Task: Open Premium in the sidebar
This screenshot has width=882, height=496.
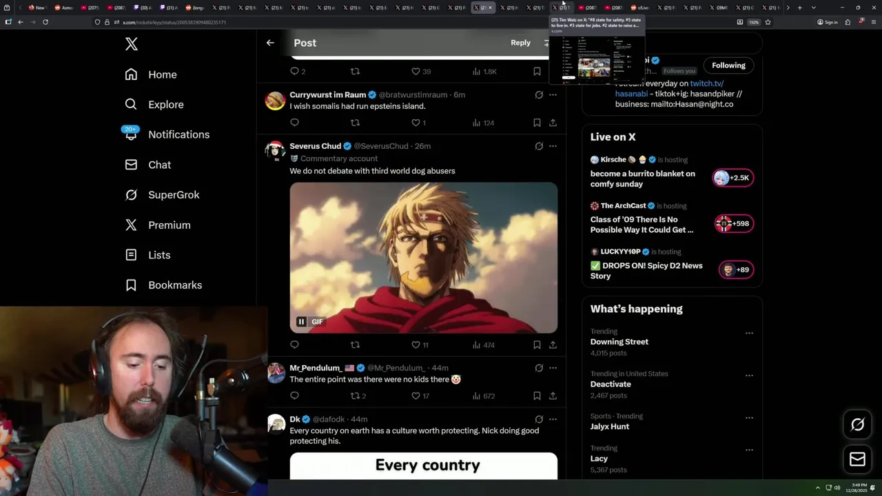Action: tap(157, 225)
